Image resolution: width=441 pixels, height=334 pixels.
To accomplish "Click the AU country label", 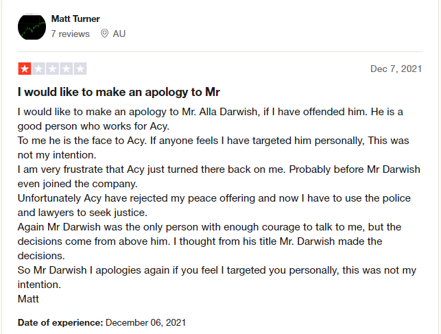I will [119, 34].
